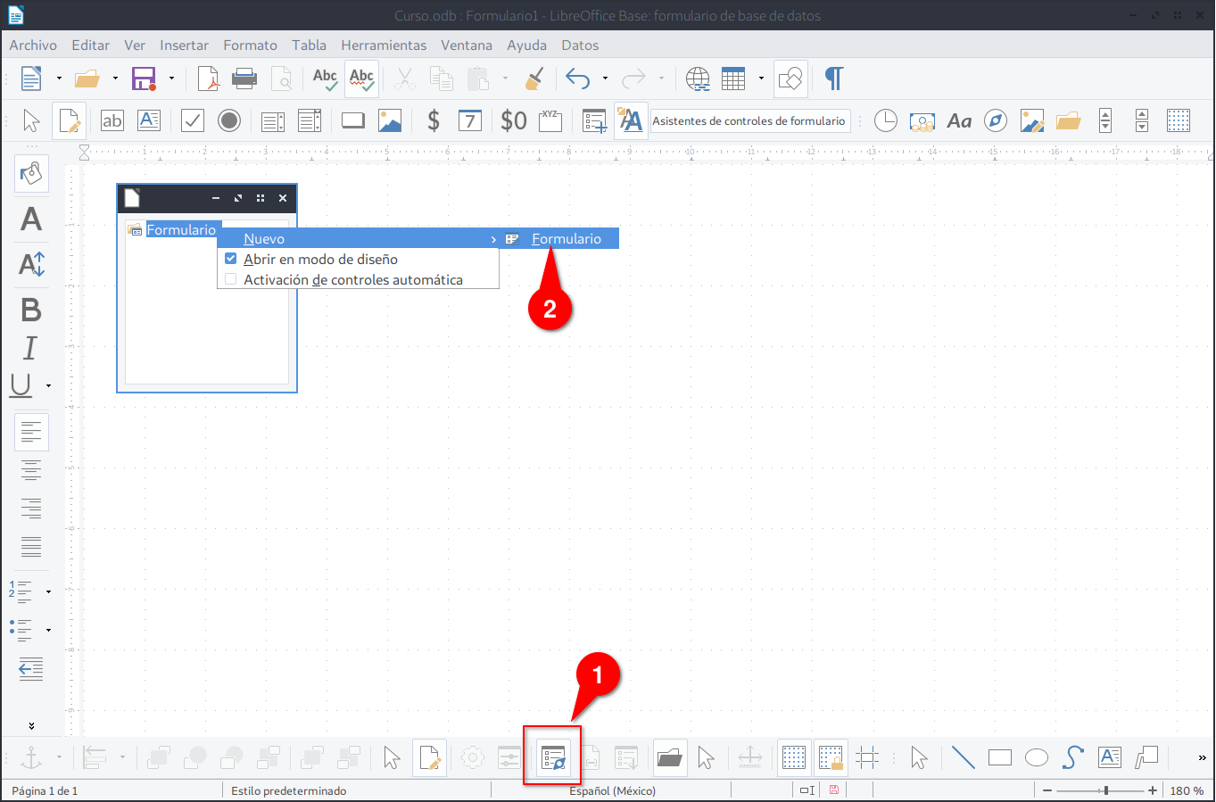1216x802 pixels.
Task: Expand the Undo dropdown arrow
Action: pyautogui.click(x=605, y=79)
